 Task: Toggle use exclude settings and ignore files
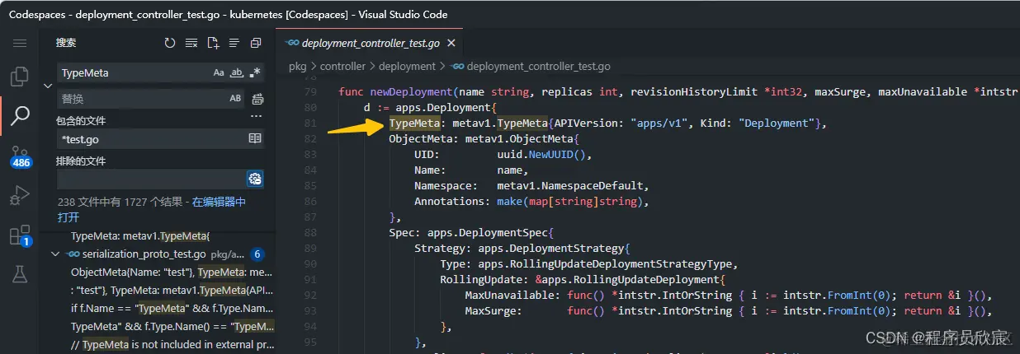[255, 179]
